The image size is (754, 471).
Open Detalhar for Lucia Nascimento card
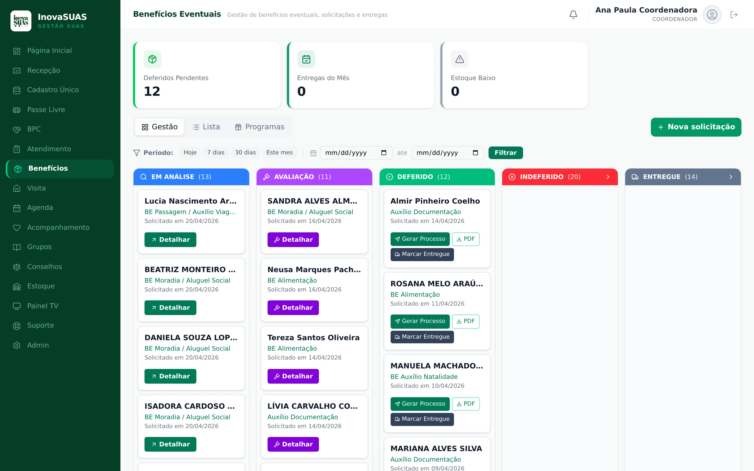click(x=170, y=240)
